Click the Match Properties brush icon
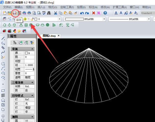Image resolution: width=155 pixels, height=122 pixels. [x=75, y=13]
